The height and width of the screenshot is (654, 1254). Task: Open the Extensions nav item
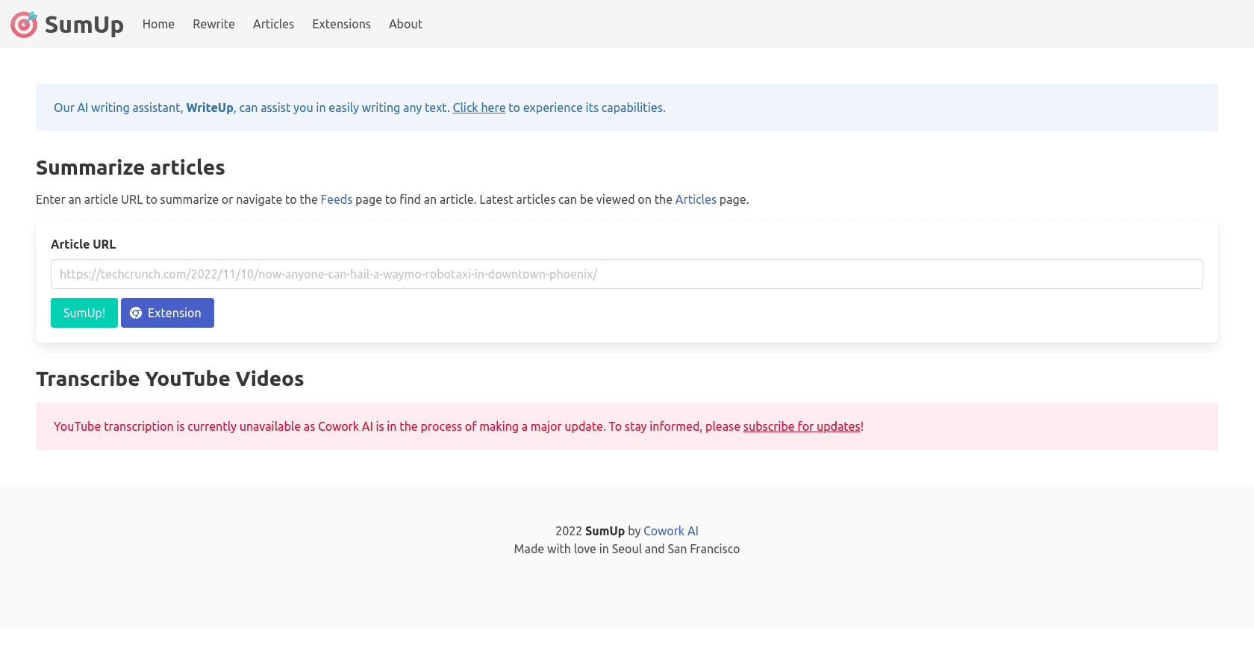tap(341, 24)
